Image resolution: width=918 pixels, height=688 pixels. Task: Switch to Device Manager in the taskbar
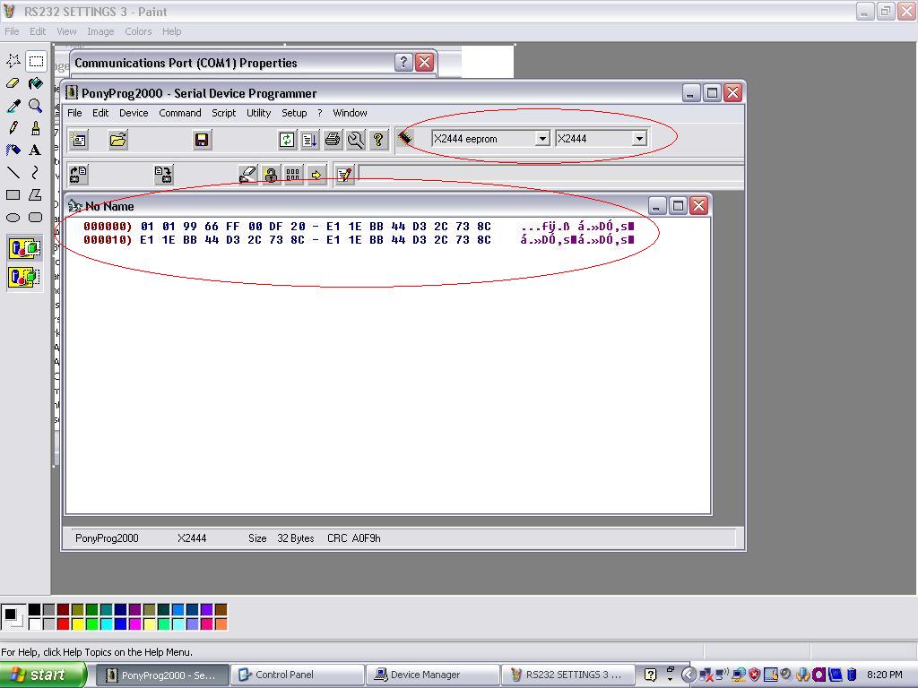pyautogui.click(x=432, y=675)
